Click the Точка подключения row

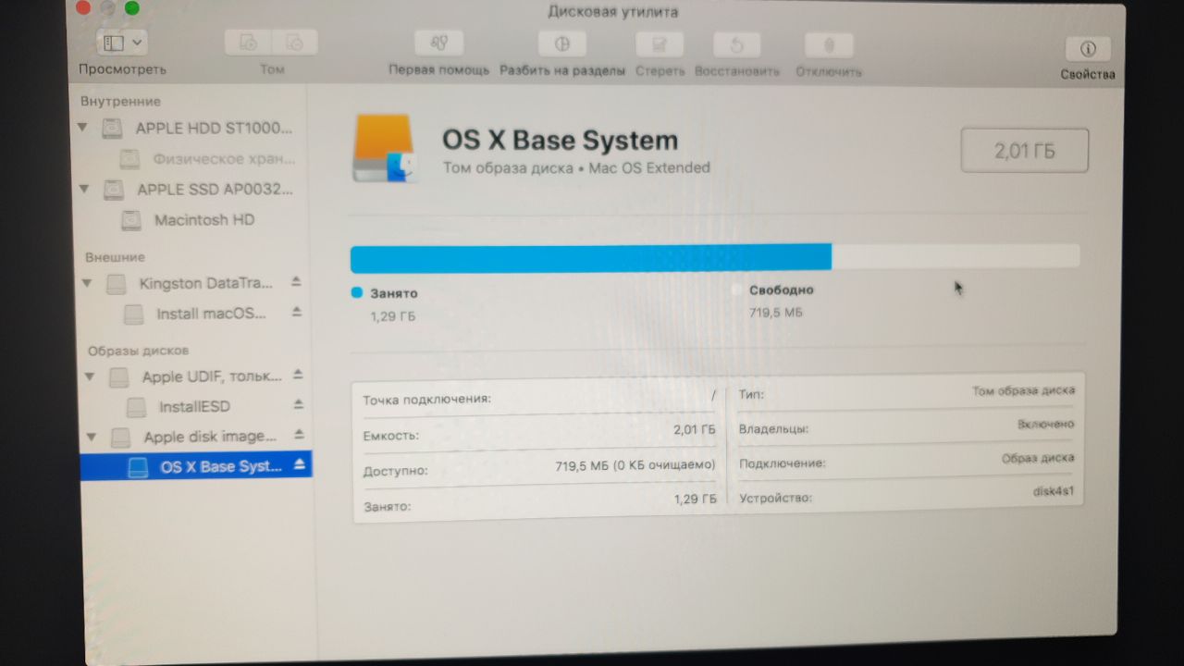[x=539, y=399]
